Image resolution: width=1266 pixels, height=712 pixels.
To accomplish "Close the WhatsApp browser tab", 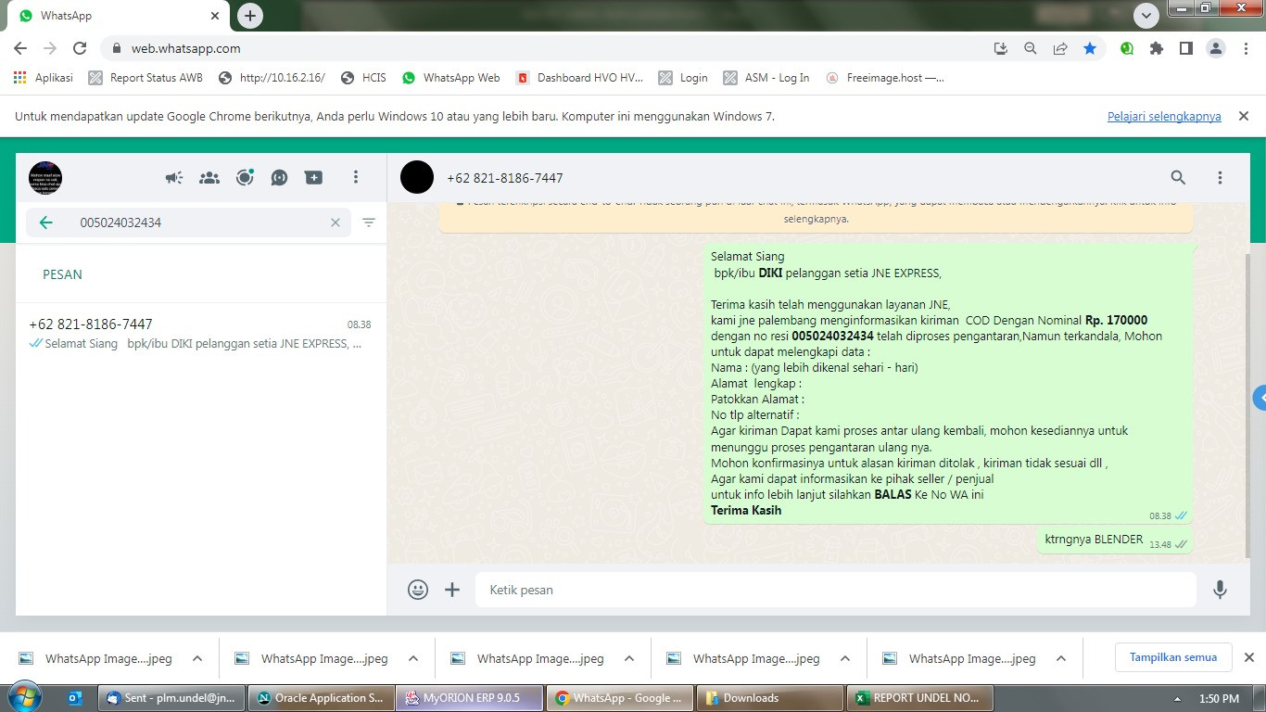I will pyautogui.click(x=216, y=16).
